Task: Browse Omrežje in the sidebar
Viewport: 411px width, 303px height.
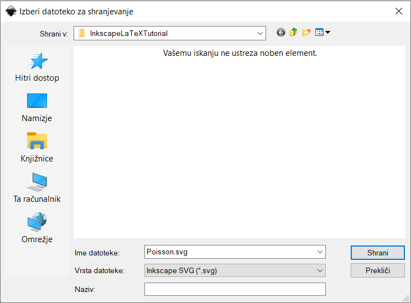Action: coord(37,229)
